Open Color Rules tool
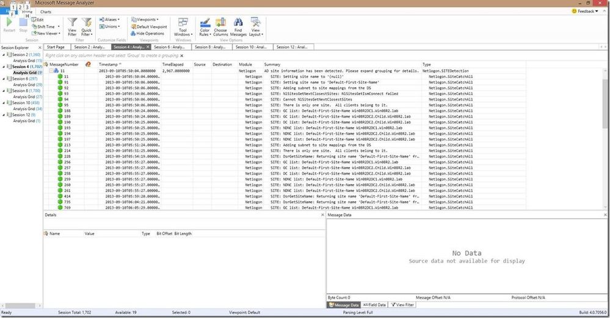 click(205, 27)
